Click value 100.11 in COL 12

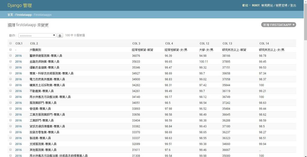[x=204, y=62]
